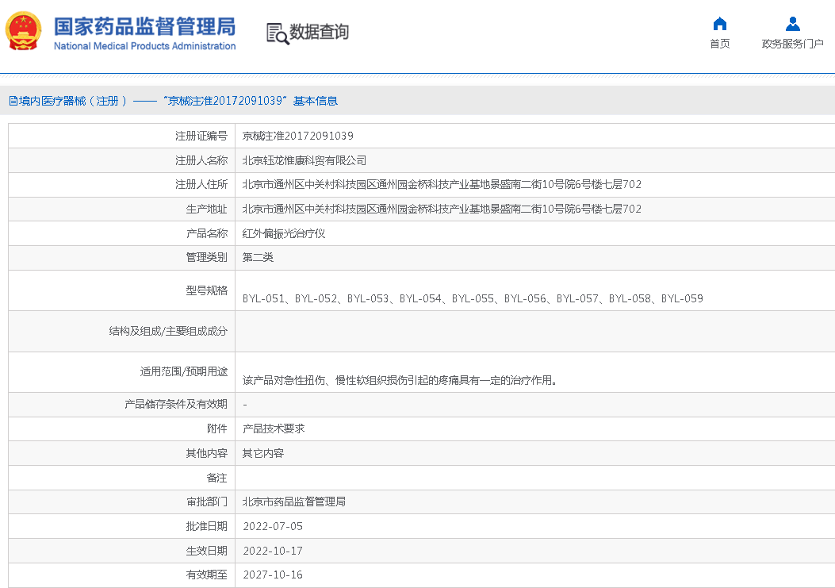Click the 生产地址 address value

click(442, 209)
